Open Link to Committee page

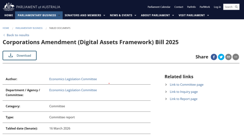click(186, 85)
